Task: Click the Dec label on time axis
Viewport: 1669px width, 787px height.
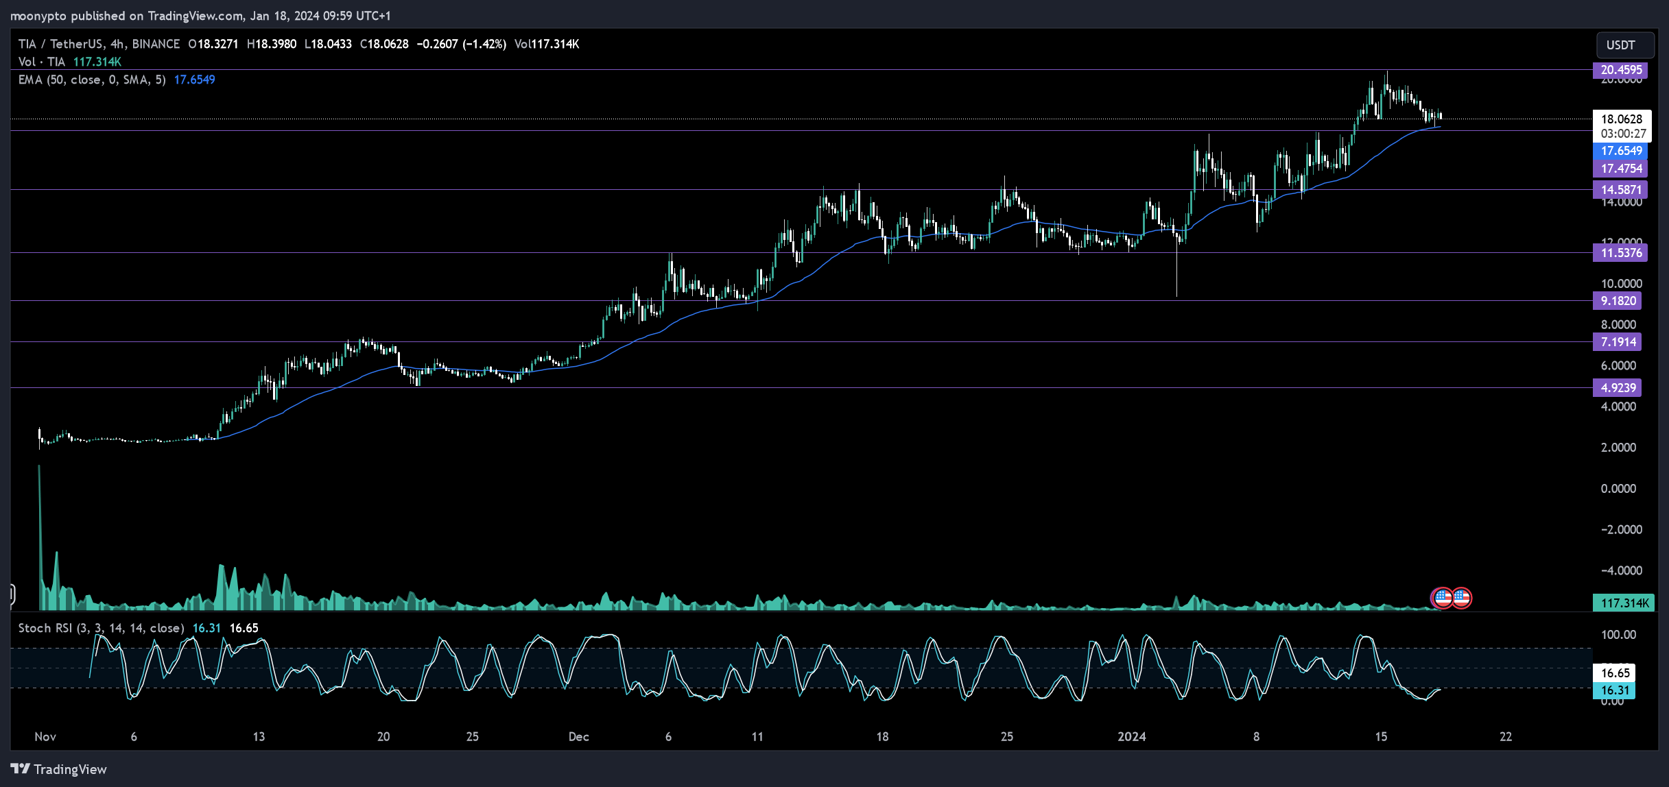Action: click(x=578, y=737)
